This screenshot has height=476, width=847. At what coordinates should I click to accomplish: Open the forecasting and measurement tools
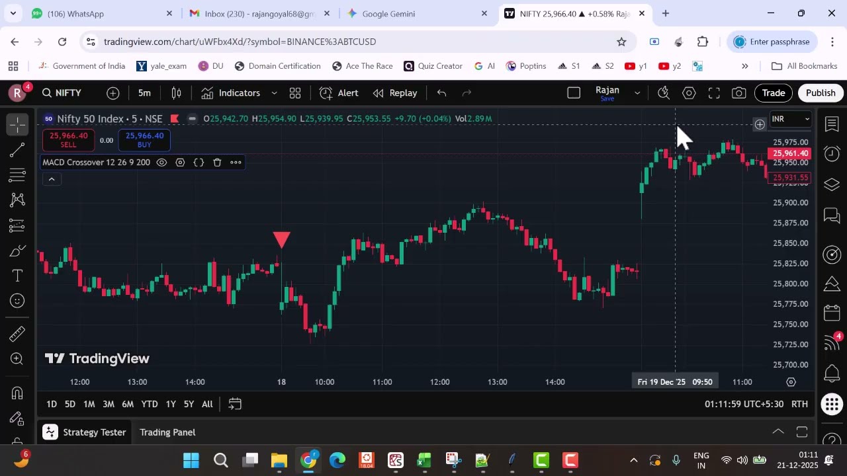point(18,225)
